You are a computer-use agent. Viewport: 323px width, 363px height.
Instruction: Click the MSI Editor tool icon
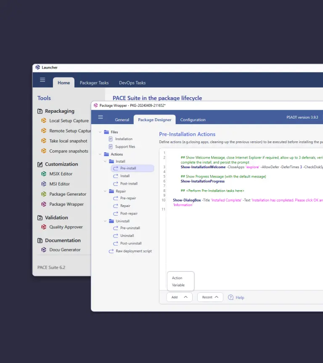pos(43,184)
